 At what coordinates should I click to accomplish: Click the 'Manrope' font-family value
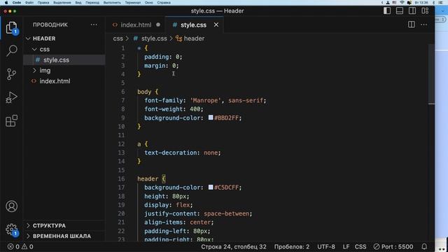(205, 100)
